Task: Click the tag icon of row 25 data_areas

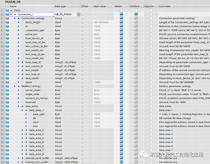Action: (x=7, y=106)
